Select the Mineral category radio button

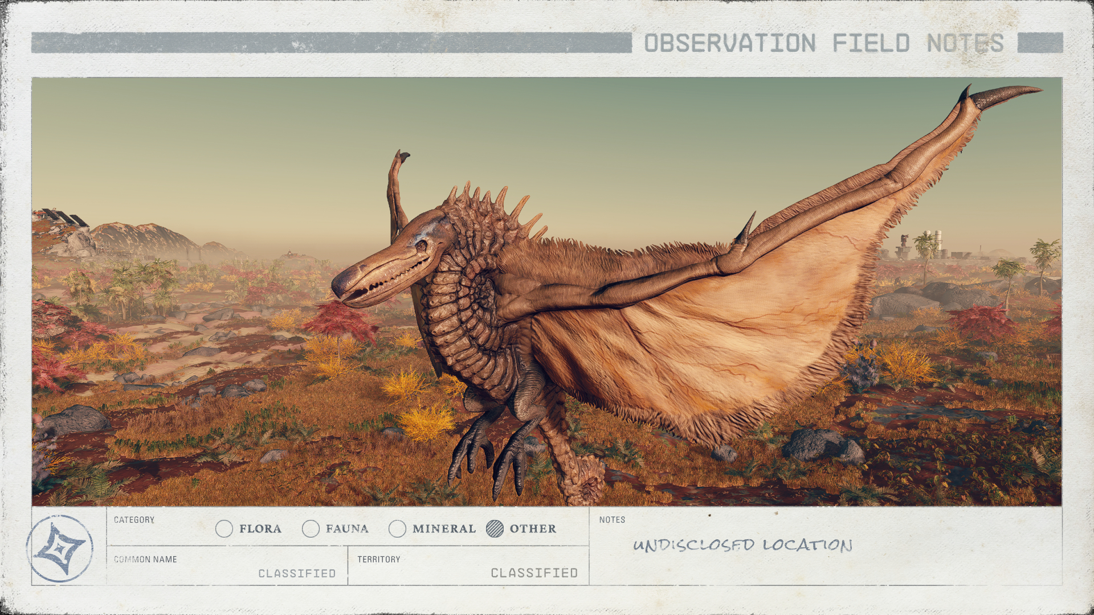point(397,528)
